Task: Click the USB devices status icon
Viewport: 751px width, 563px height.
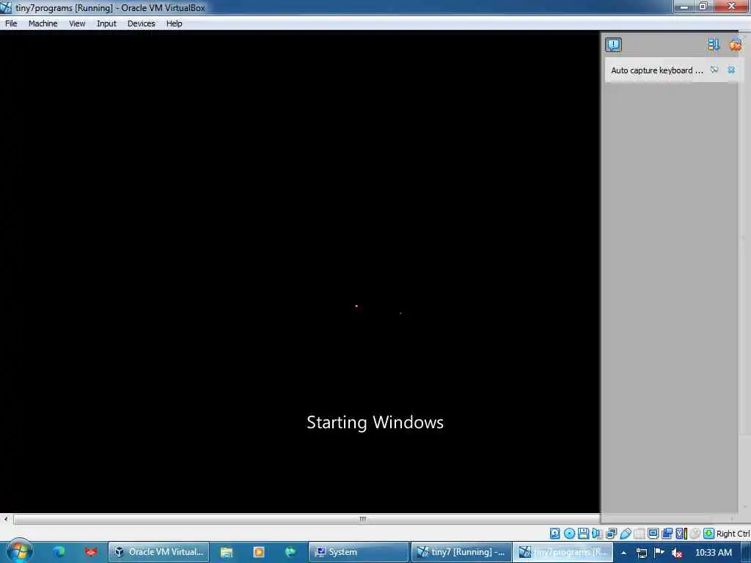Action: coord(625,534)
